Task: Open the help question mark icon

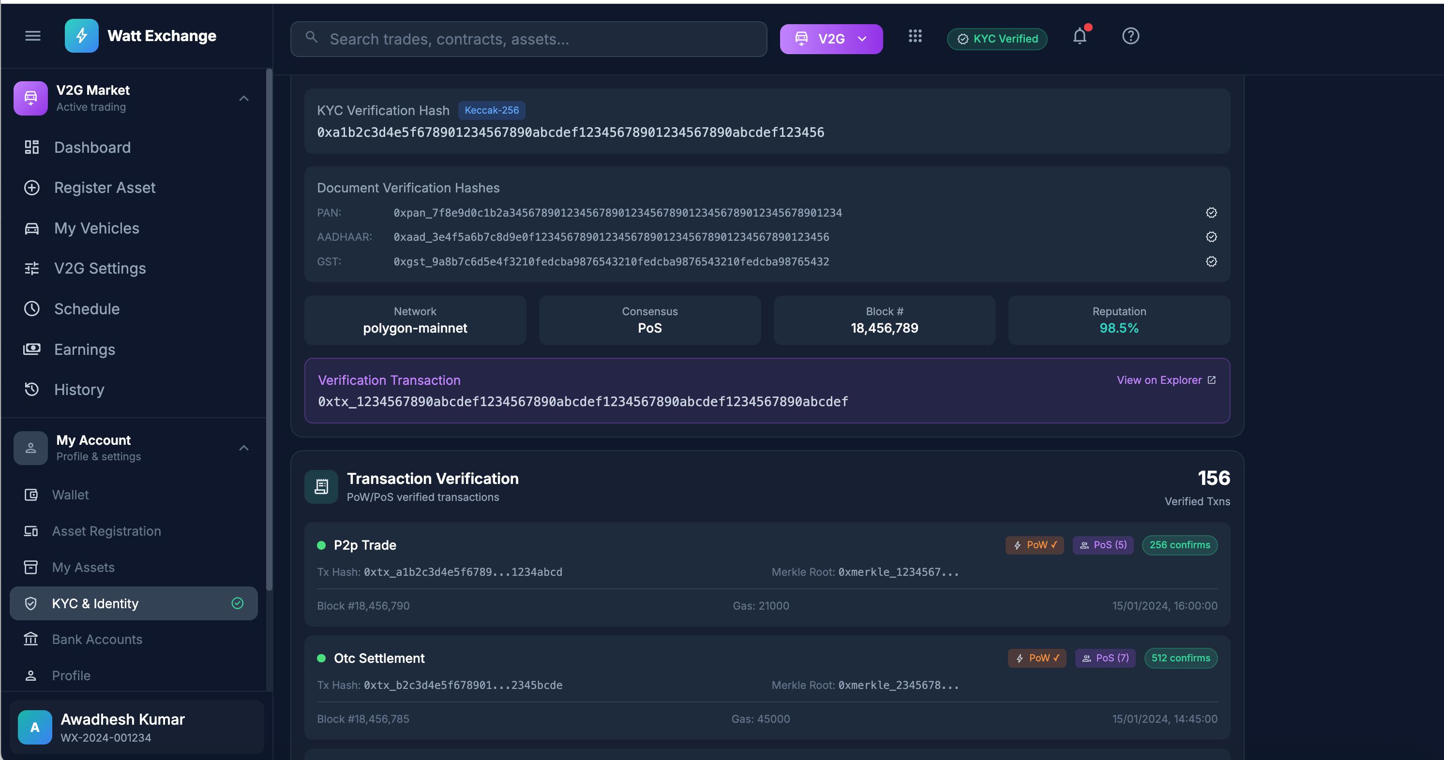Action: coord(1130,35)
